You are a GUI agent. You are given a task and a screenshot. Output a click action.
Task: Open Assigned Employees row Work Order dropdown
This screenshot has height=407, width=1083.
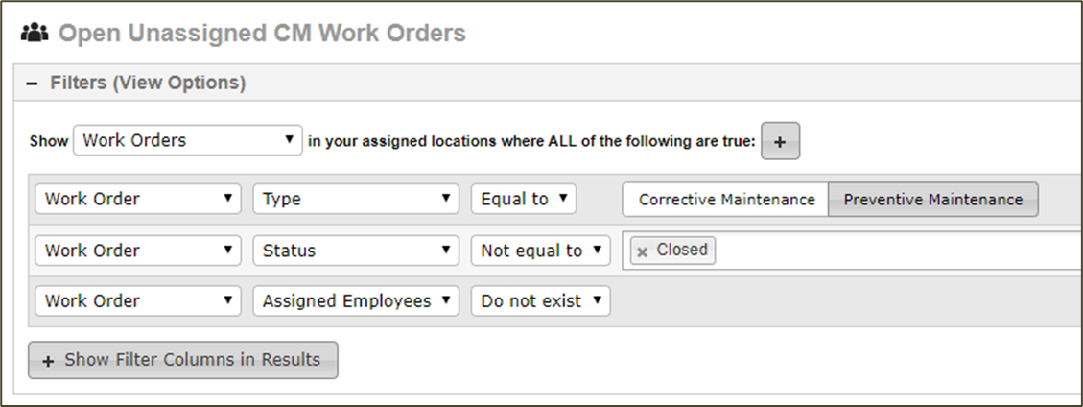pos(138,301)
